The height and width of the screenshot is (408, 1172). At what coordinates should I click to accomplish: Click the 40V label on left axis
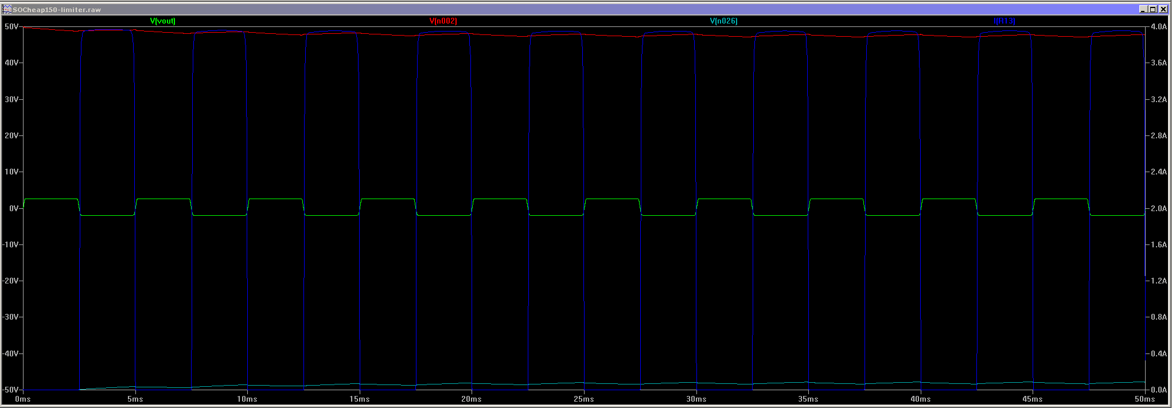coord(11,63)
